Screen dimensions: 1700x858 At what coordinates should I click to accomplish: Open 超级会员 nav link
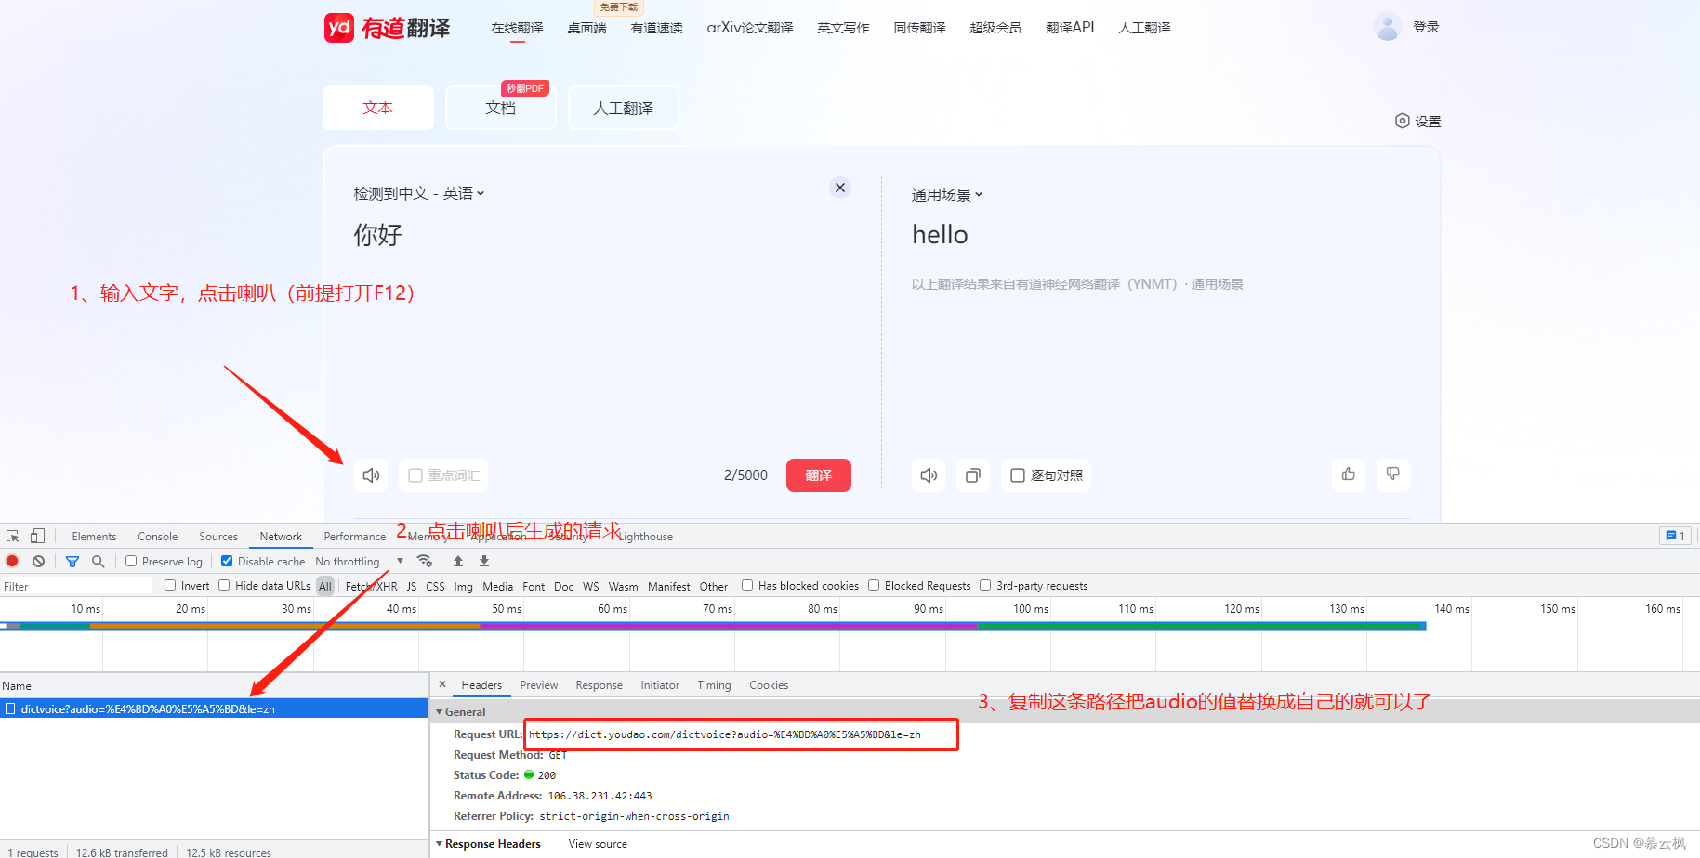click(995, 28)
